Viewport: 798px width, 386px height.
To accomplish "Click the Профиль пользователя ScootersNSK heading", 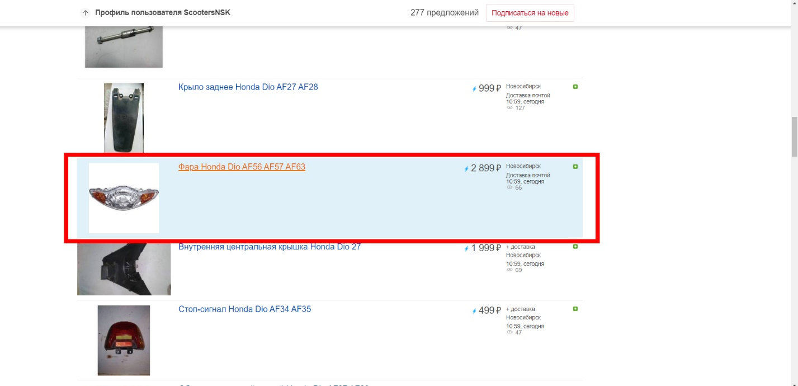I will coord(163,13).
